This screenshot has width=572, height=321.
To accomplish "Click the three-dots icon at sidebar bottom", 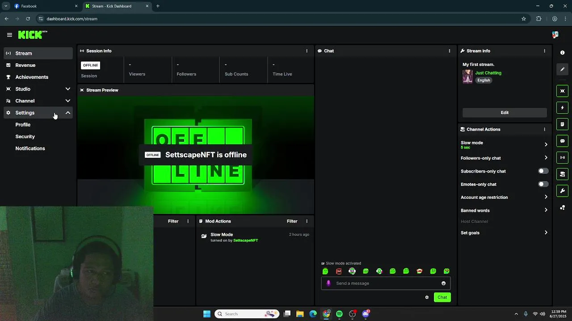I will [562, 208].
